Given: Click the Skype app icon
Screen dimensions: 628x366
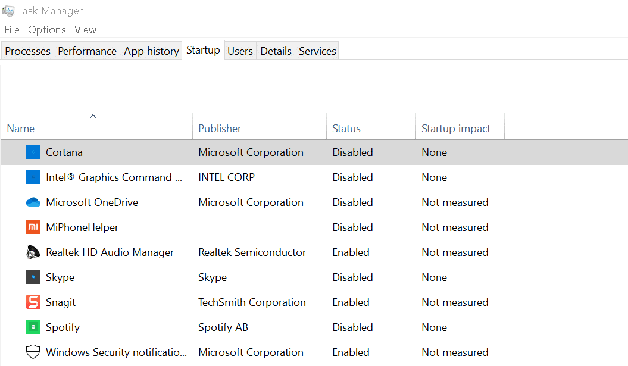Looking at the screenshot, I should click(x=33, y=277).
